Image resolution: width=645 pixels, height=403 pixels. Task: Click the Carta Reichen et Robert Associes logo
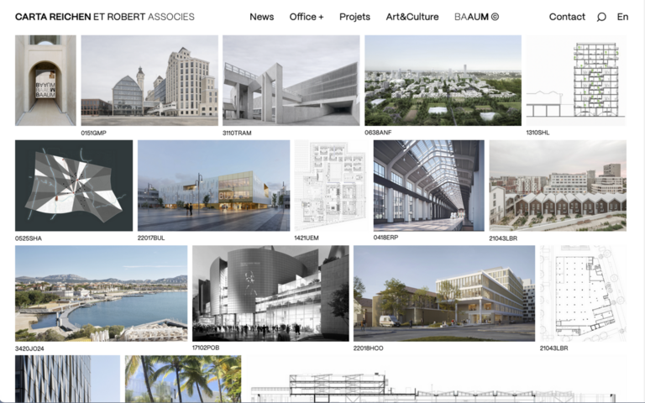(105, 17)
